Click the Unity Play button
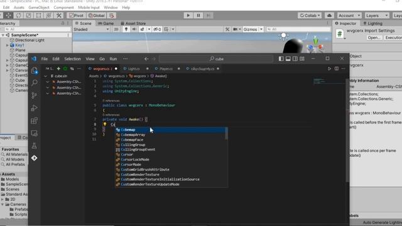 (x=188, y=15)
